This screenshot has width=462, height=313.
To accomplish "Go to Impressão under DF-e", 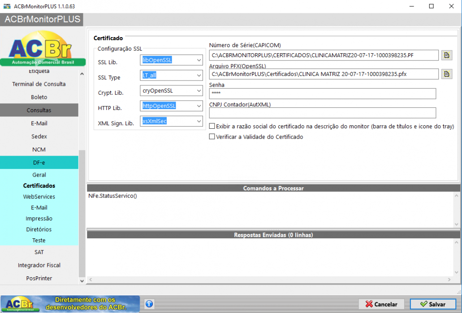I will click(x=39, y=219).
